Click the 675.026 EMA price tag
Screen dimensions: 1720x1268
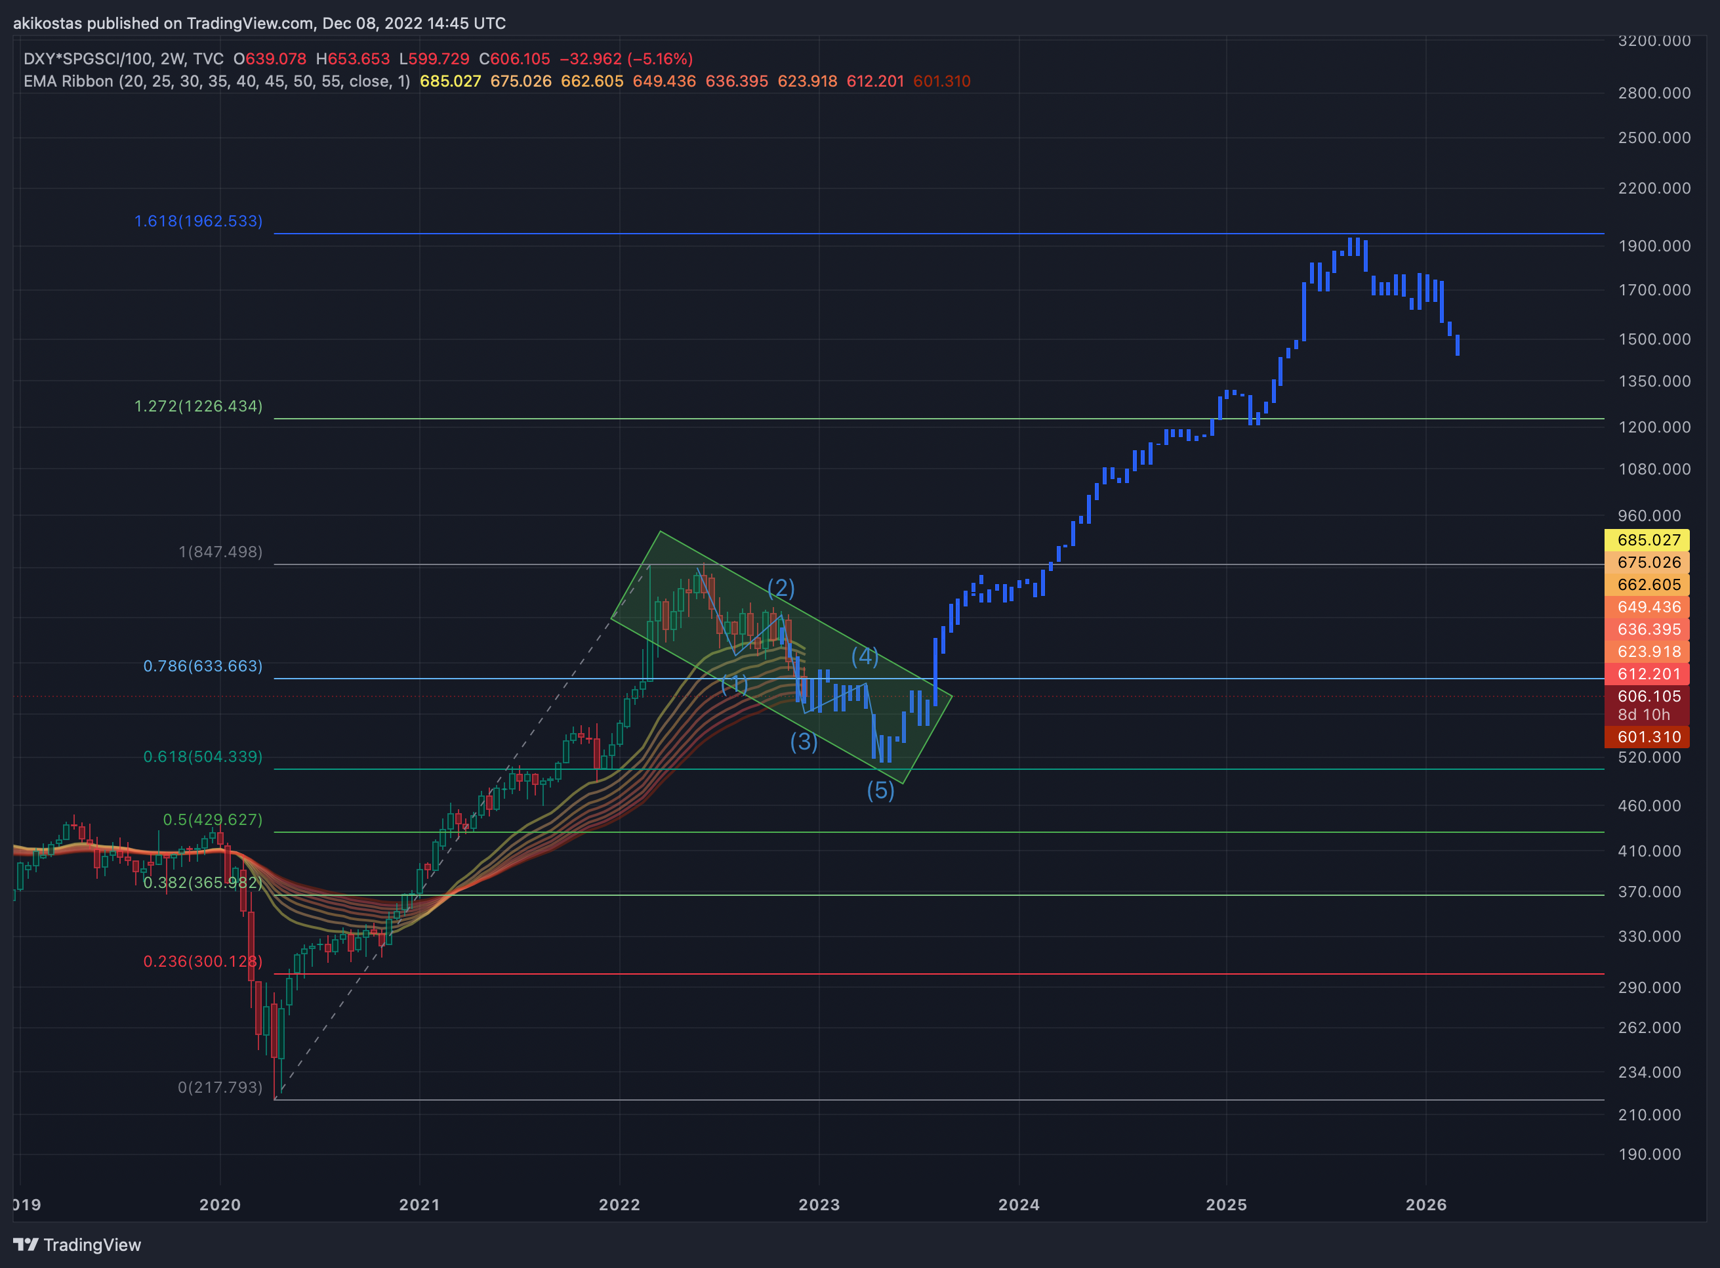point(1647,562)
